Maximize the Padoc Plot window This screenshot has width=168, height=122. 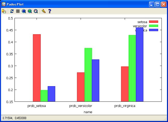coord(158,4)
